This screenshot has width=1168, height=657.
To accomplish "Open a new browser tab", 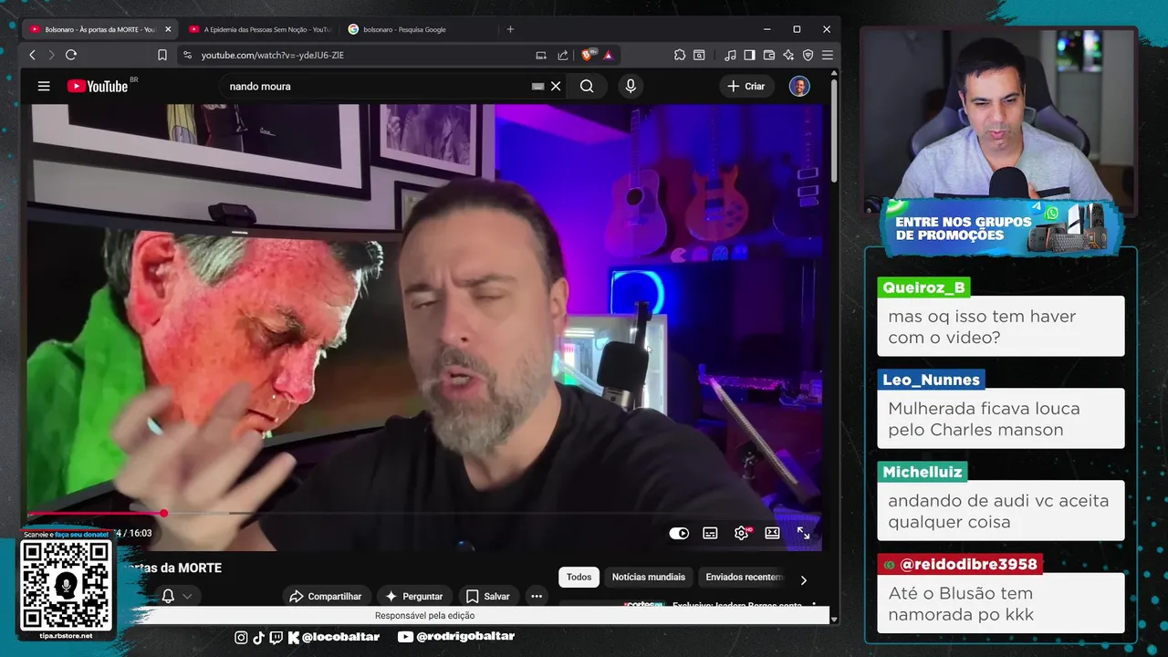I will (510, 29).
